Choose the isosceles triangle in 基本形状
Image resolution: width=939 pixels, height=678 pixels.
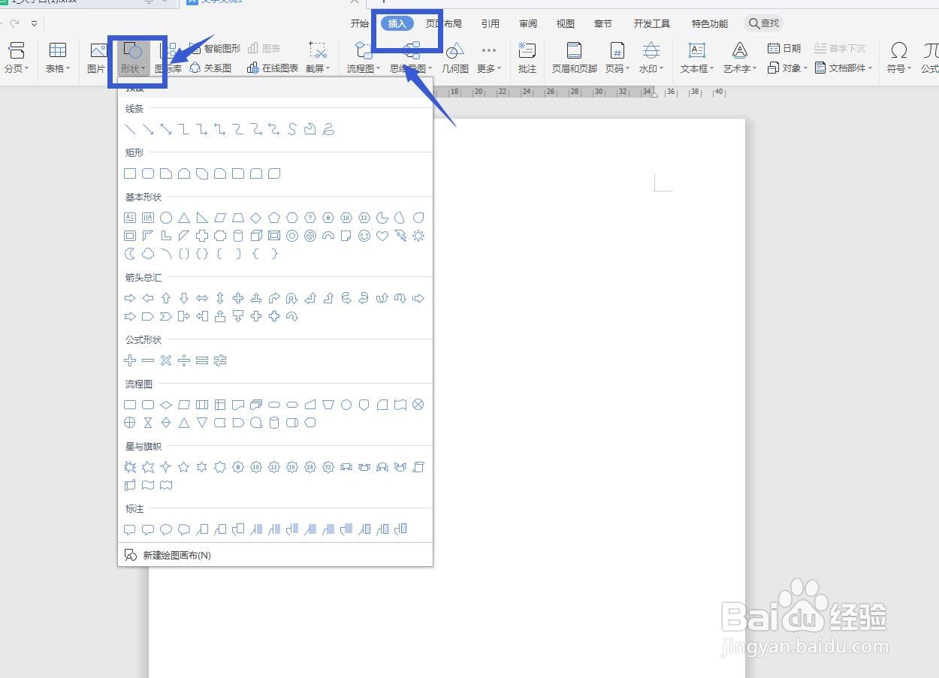(x=184, y=218)
